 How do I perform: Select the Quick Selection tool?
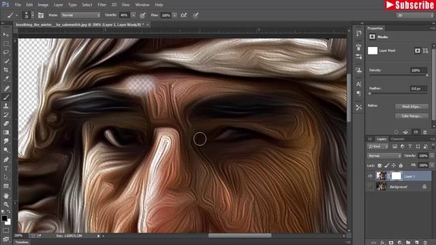6,61
